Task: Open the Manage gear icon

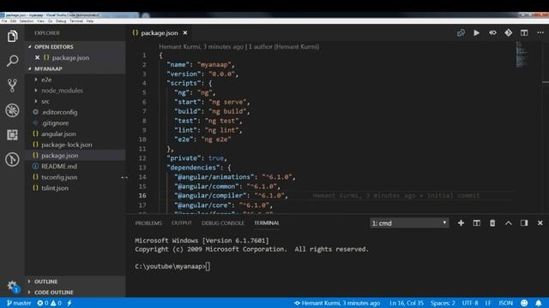Action: [x=12, y=286]
